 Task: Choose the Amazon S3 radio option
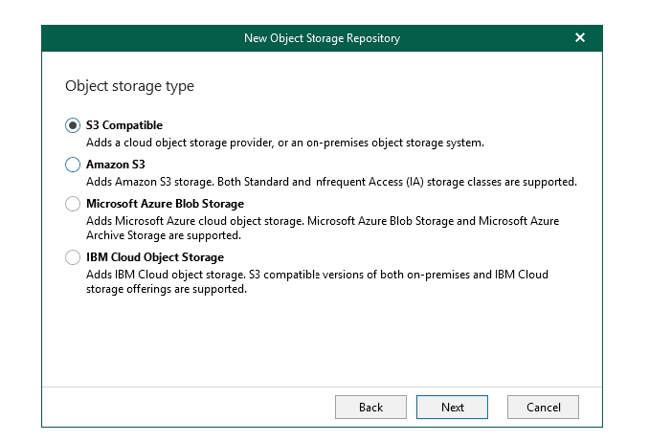[x=73, y=165]
